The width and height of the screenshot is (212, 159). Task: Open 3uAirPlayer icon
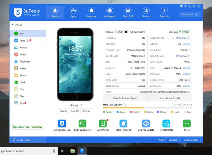tap(103, 123)
